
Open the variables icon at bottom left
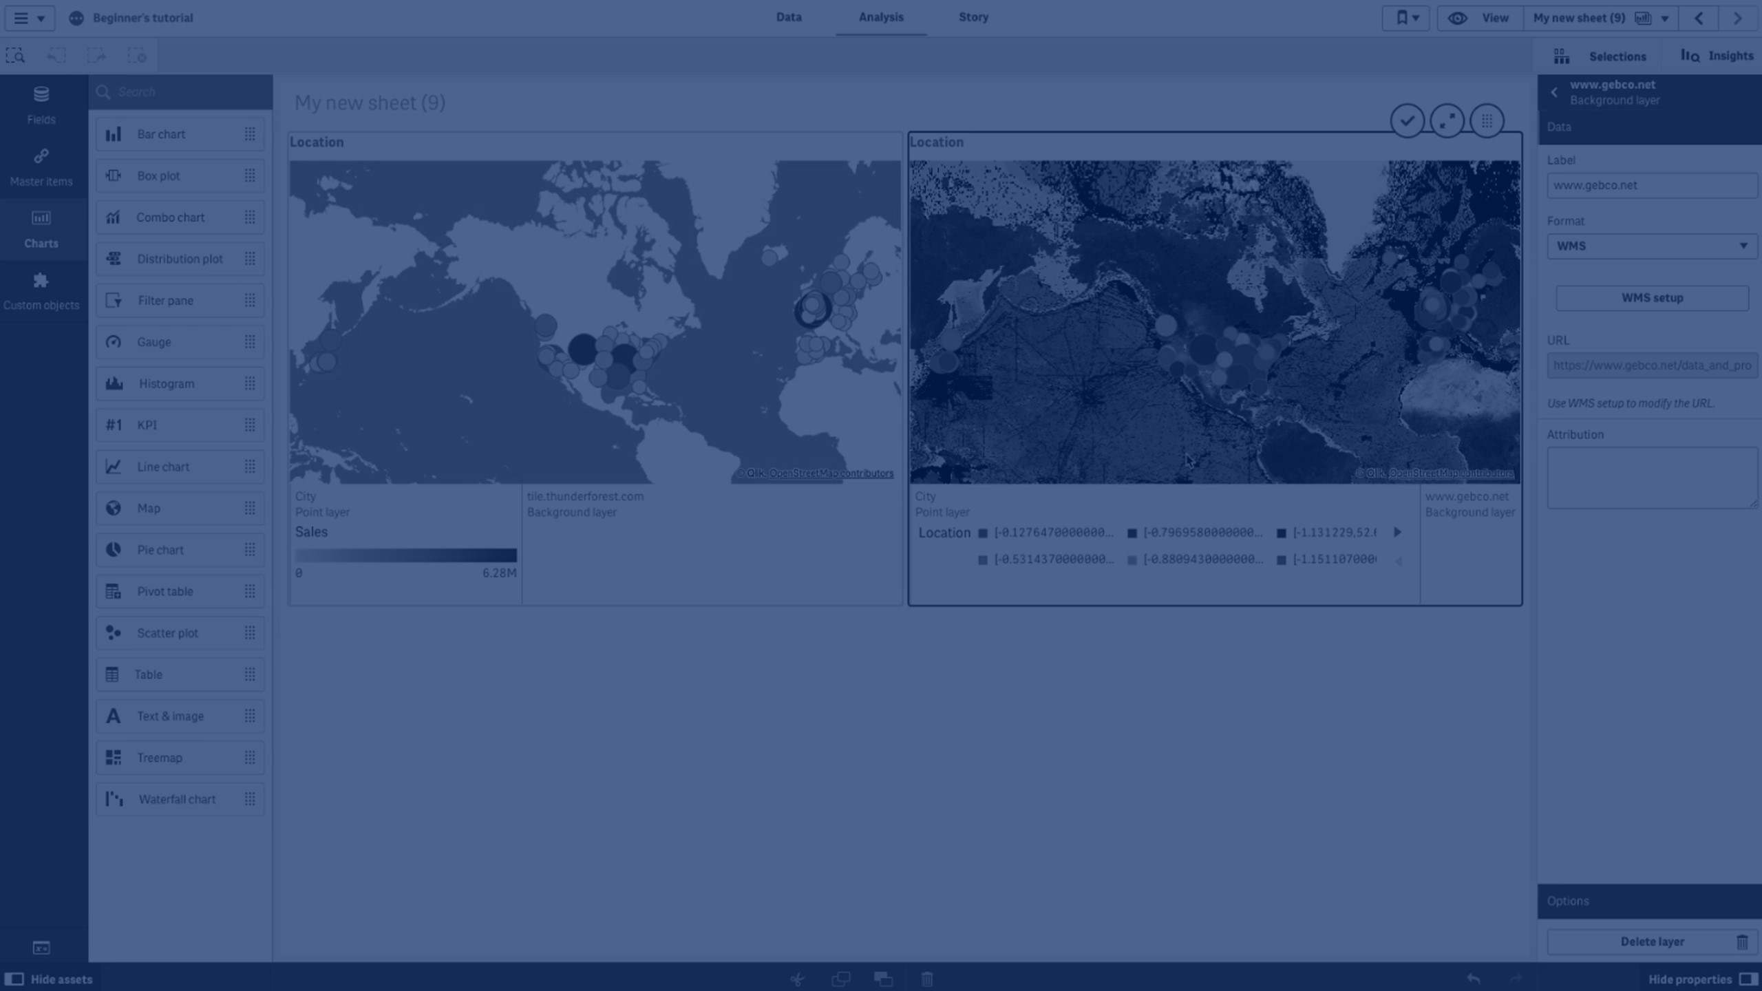pyautogui.click(x=41, y=948)
